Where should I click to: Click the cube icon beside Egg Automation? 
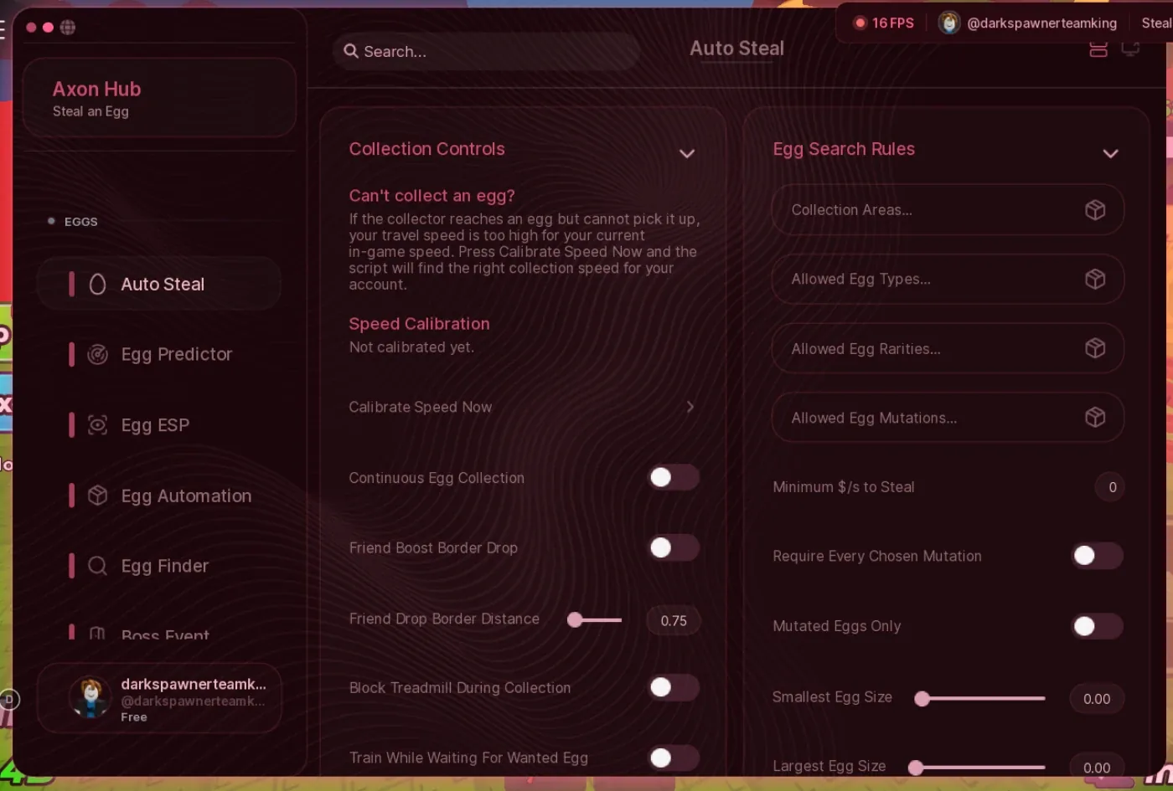(97, 496)
